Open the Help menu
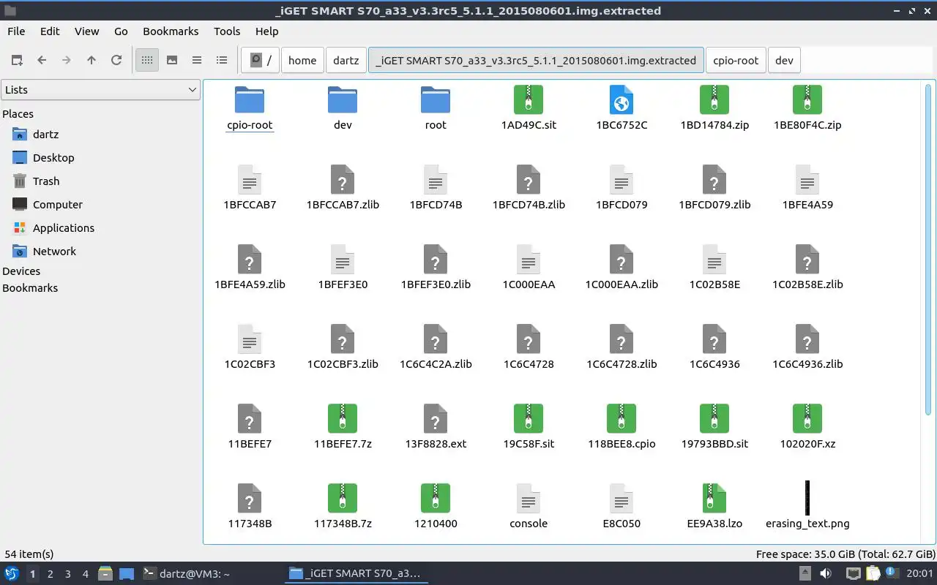Image resolution: width=937 pixels, height=585 pixels. (266, 31)
